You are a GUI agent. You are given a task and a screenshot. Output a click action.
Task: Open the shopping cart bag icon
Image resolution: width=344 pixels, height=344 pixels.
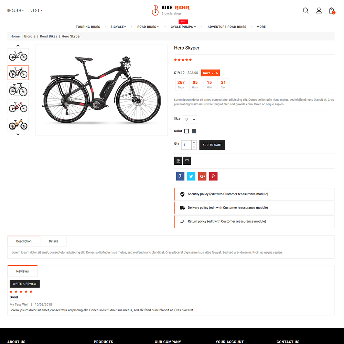331,11
